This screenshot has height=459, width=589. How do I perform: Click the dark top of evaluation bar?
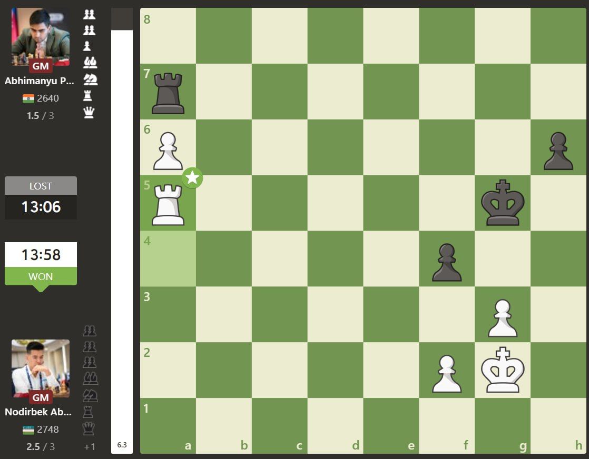[122, 19]
